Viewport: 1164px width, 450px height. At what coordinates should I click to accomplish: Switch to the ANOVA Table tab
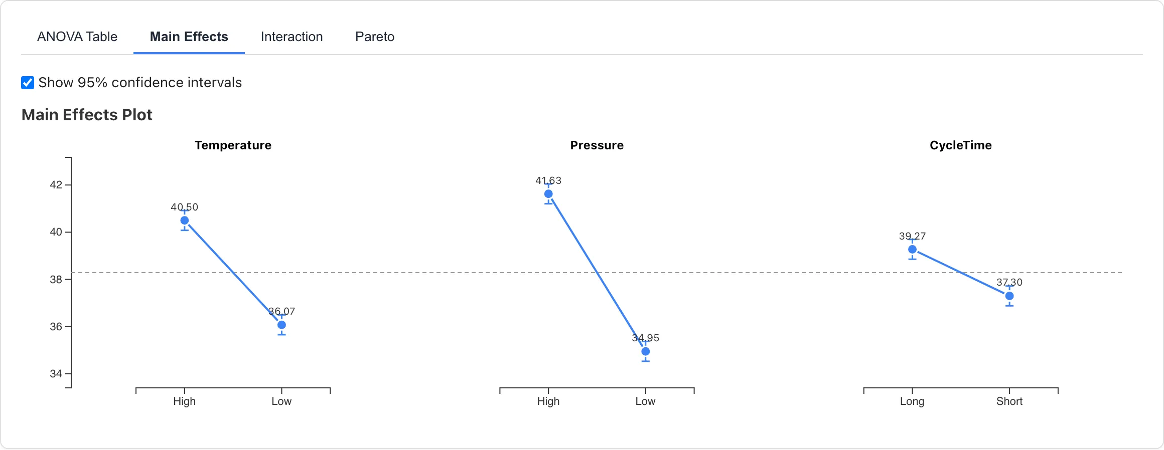(77, 36)
